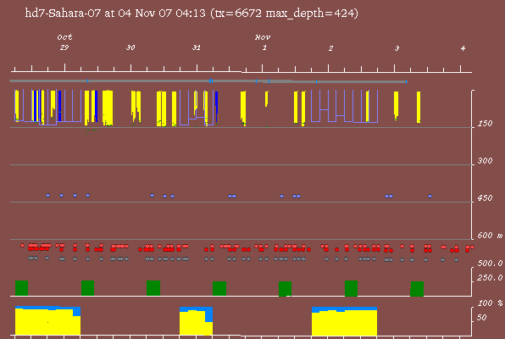Click the last yellow dive bar after Nov 3
The height and width of the screenshot is (339, 505).
[x=419, y=107]
